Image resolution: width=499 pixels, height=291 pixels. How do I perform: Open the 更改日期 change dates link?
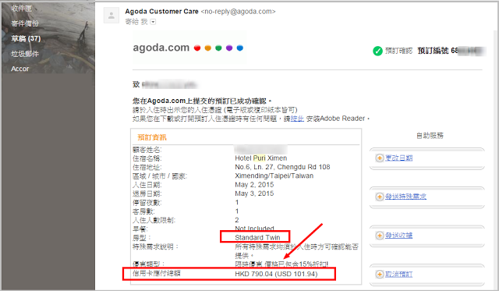tap(399, 158)
